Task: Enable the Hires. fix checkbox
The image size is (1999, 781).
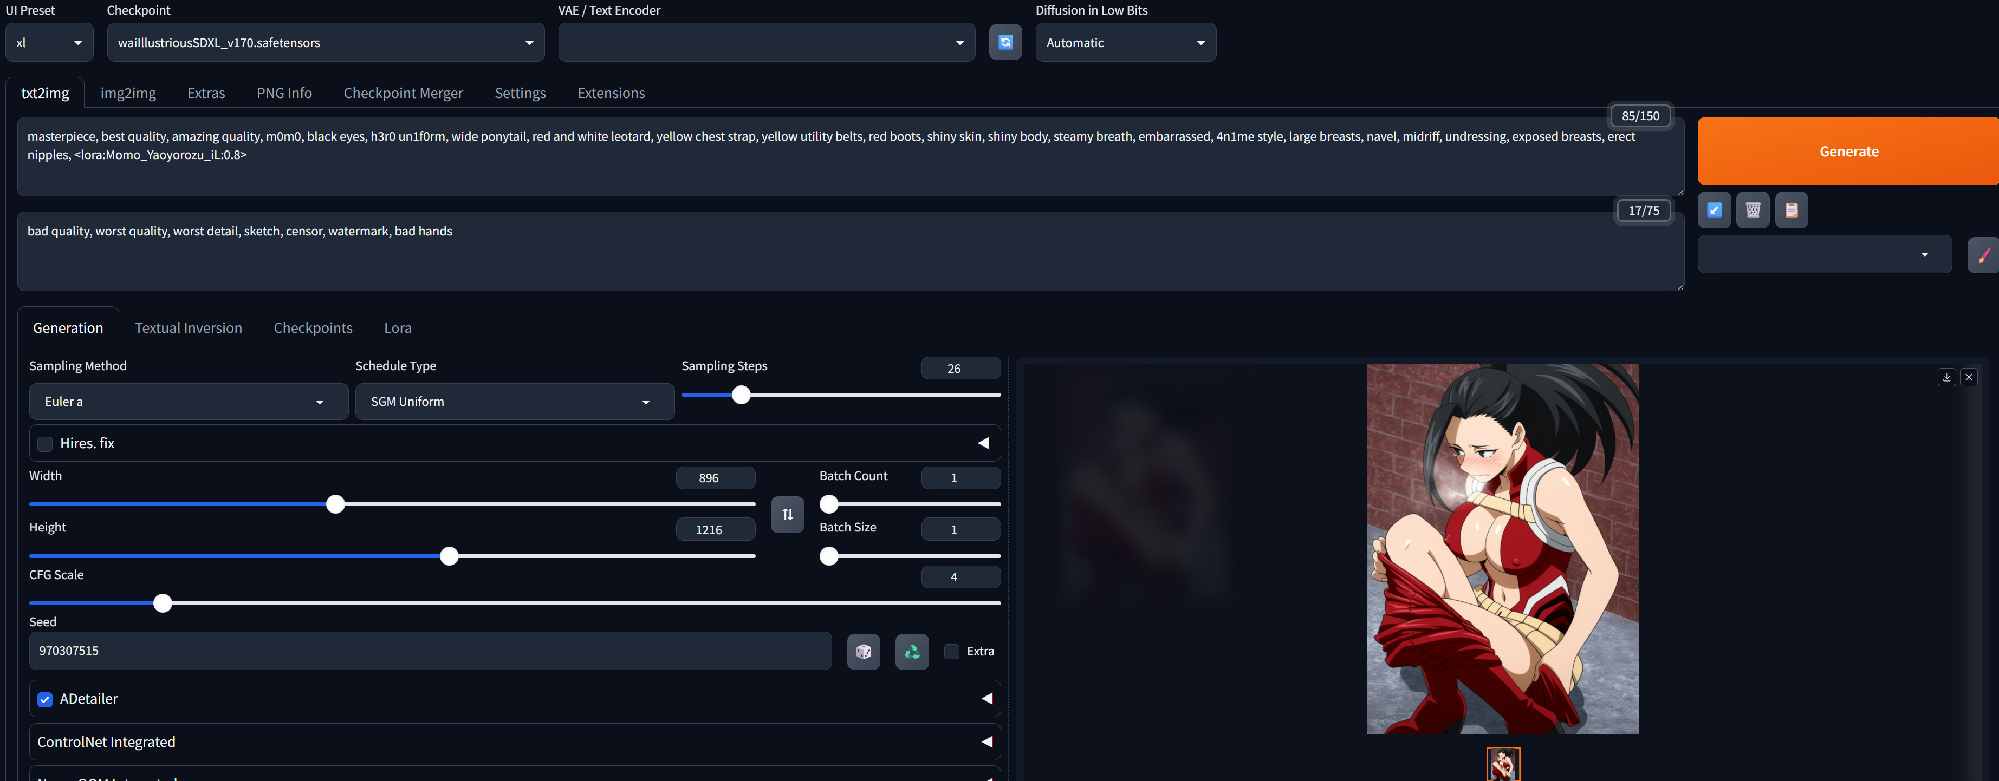Action: coord(45,444)
